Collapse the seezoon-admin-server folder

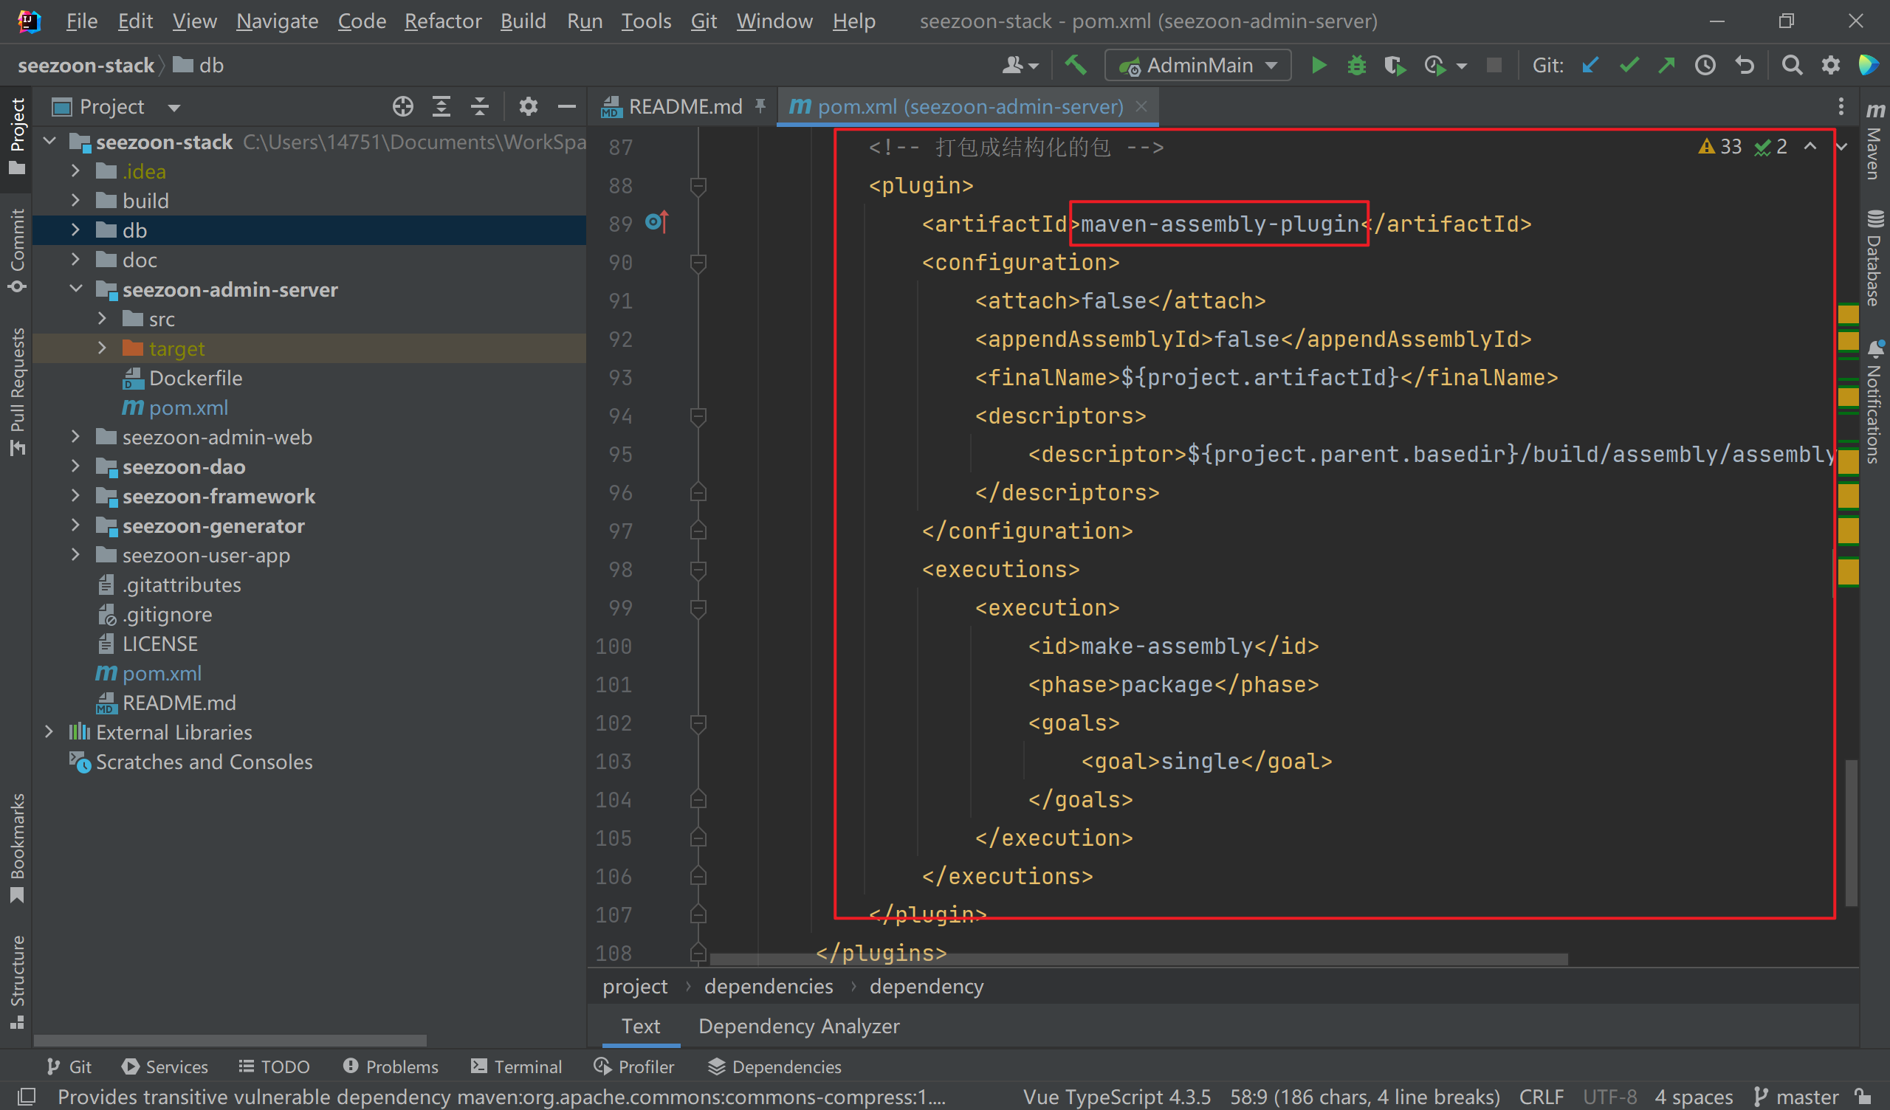(75, 289)
